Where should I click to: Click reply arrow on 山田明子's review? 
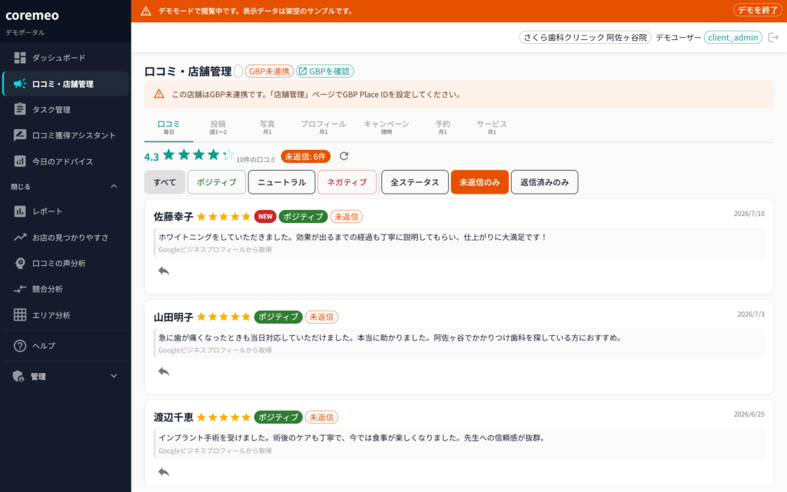coord(164,371)
